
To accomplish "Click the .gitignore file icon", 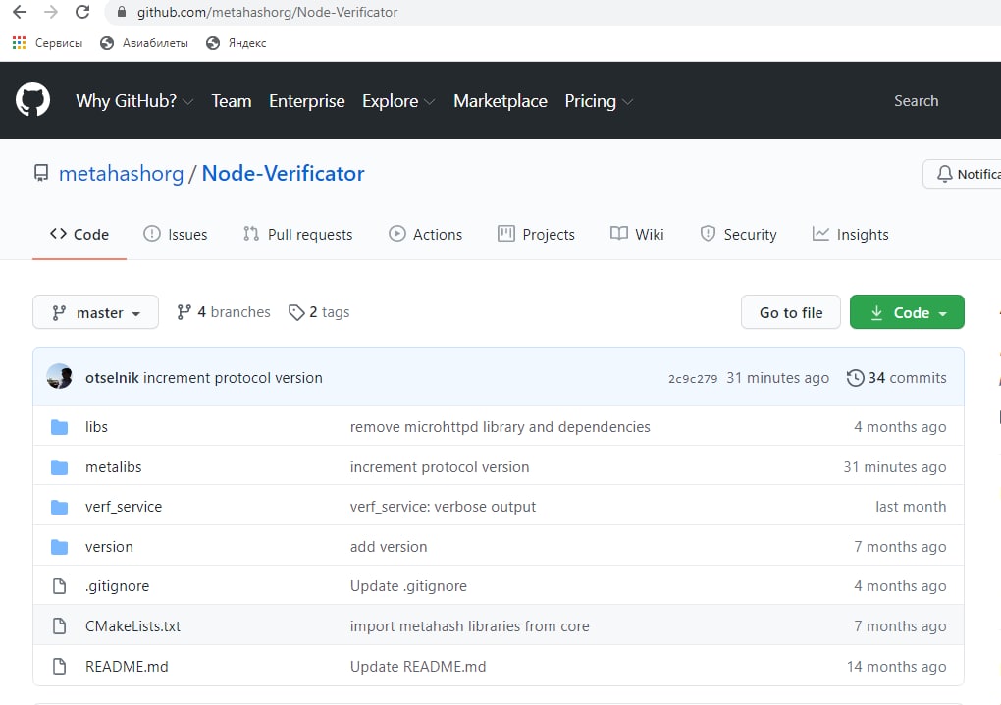I will click(59, 586).
